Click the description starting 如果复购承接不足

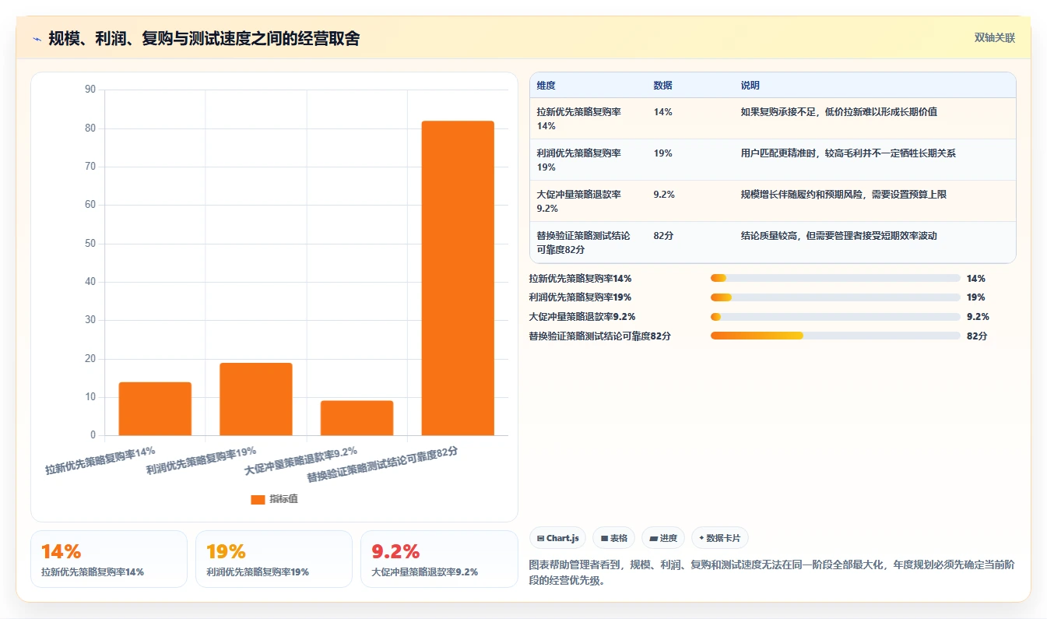(839, 112)
